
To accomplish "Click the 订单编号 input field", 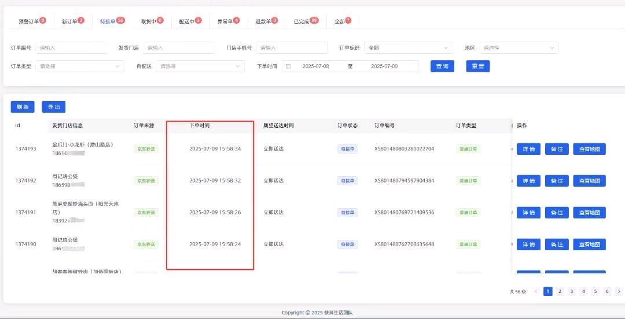I will pos(72,48).
